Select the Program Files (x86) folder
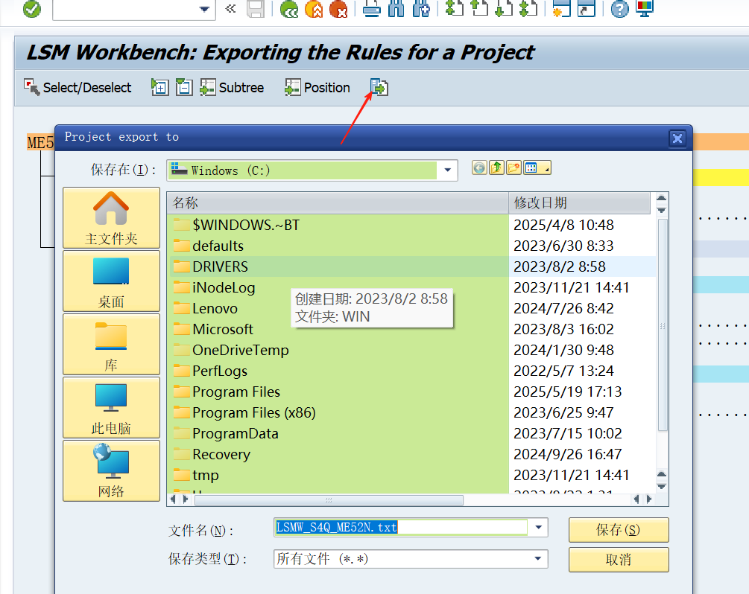Screen dimensions: 749x594 (244, 412)
